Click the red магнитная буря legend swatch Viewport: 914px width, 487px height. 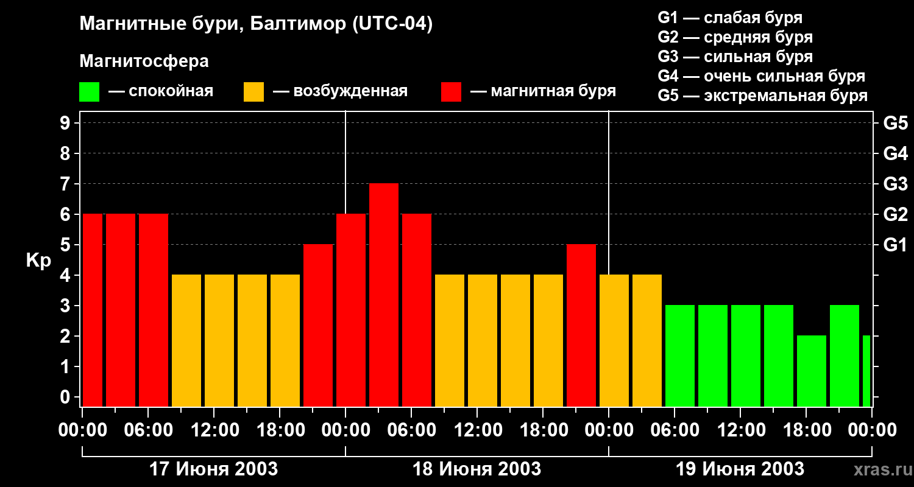[x=451, y=92]
